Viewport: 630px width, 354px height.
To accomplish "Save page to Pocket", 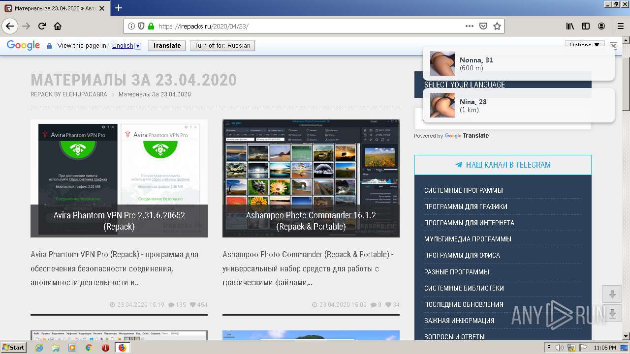I will (x=483, y=26).
